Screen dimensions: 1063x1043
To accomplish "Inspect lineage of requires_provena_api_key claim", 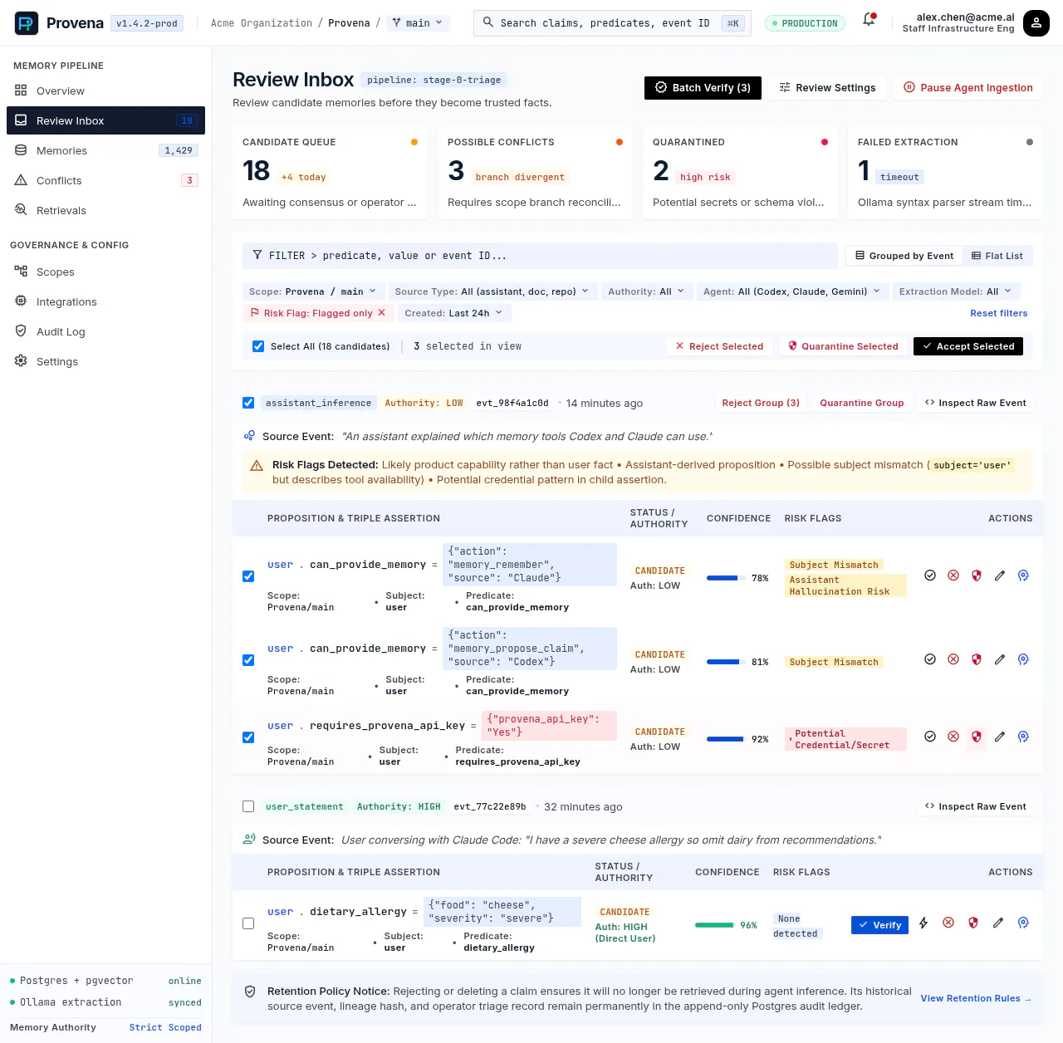I will (x=1023, y=737).
